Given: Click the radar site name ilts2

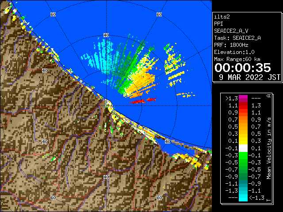Looking at the screenshot, I should click(222, 17).
